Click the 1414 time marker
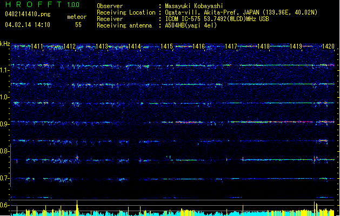 pos(134,46)
